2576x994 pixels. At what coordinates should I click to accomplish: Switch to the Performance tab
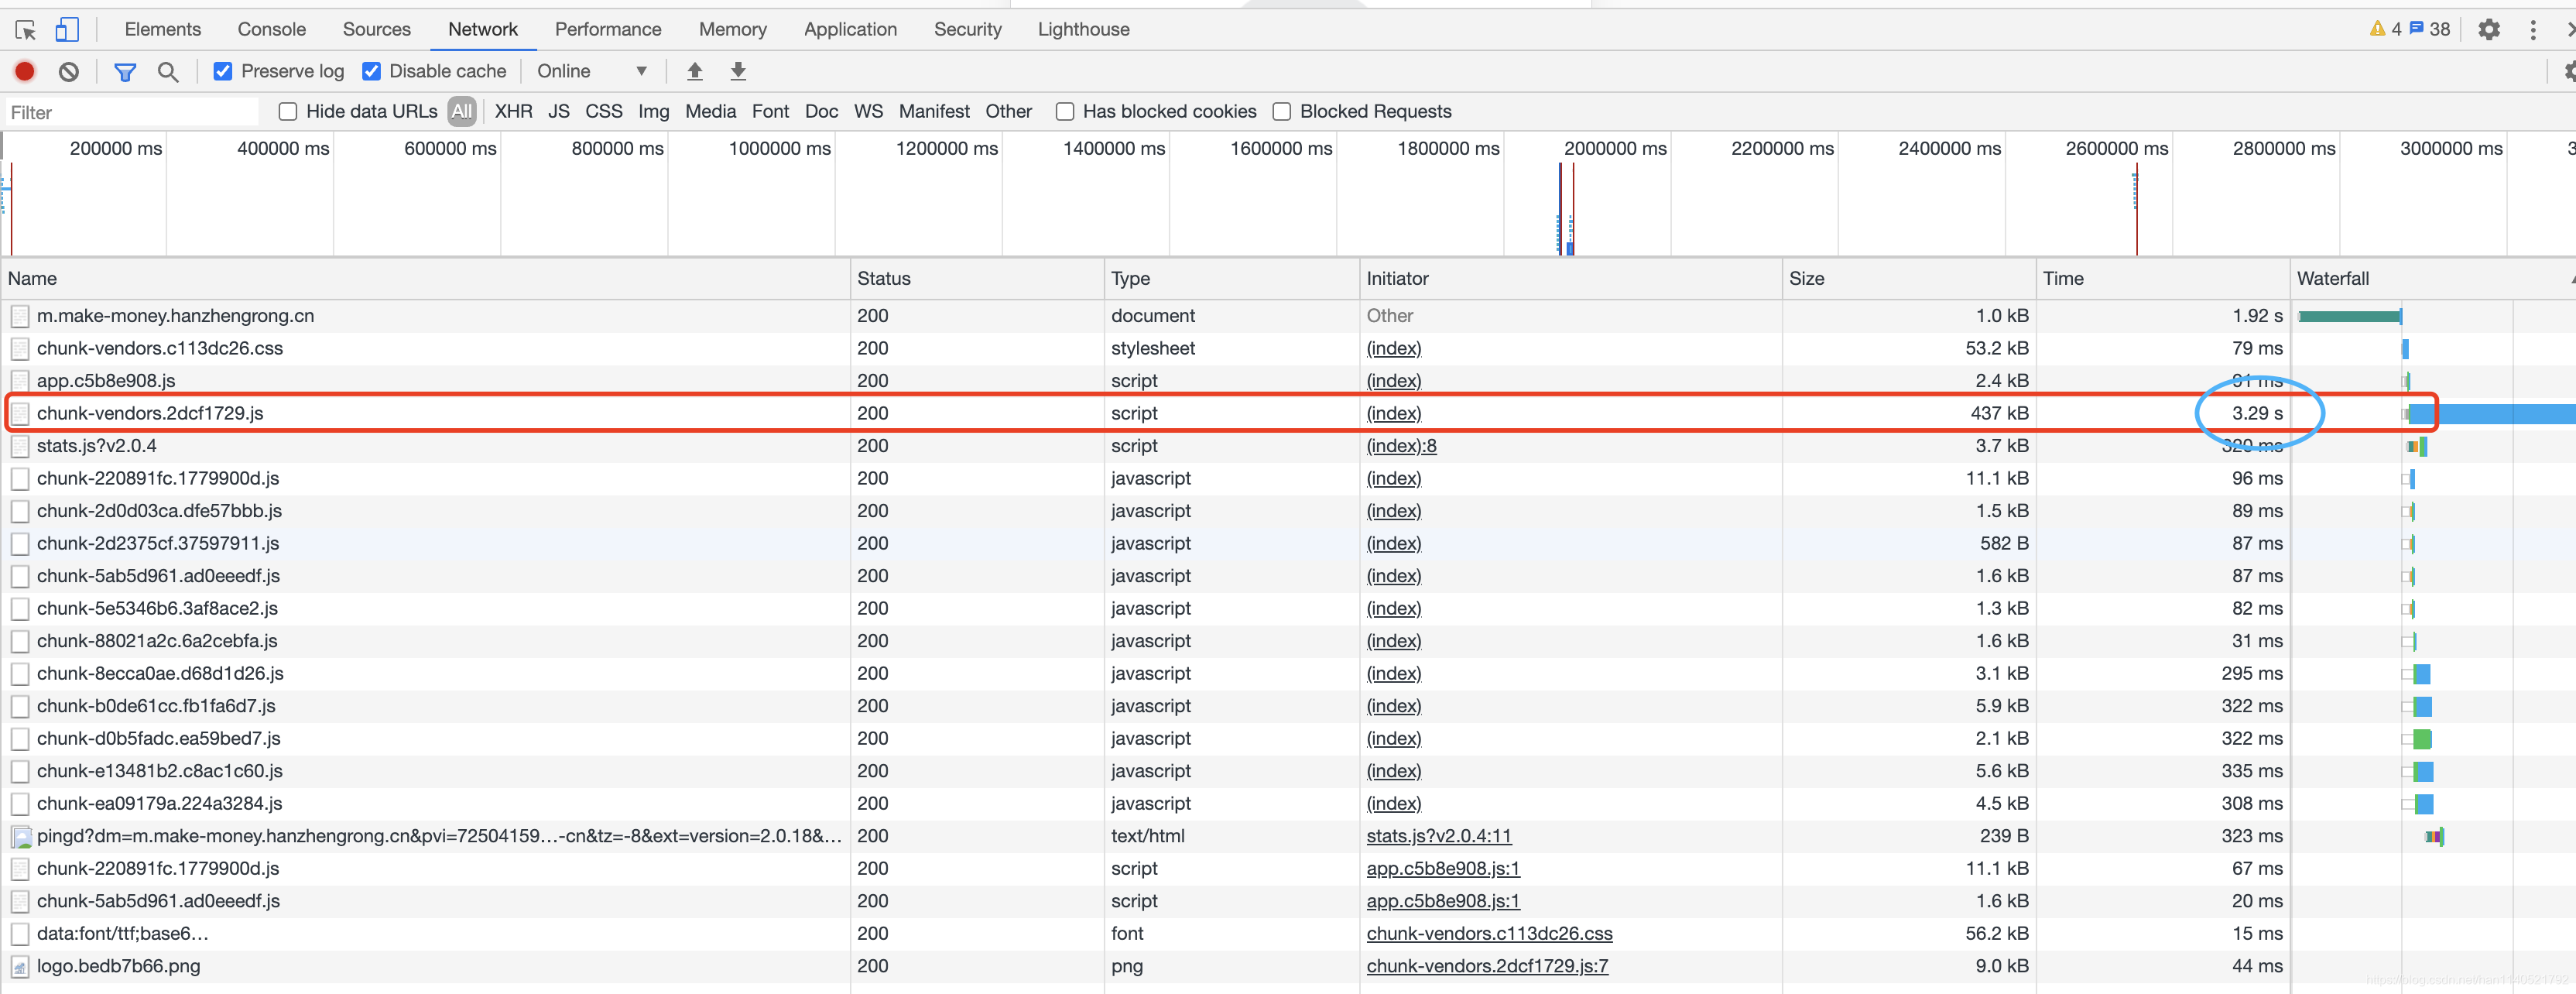(x=607, y=29)
